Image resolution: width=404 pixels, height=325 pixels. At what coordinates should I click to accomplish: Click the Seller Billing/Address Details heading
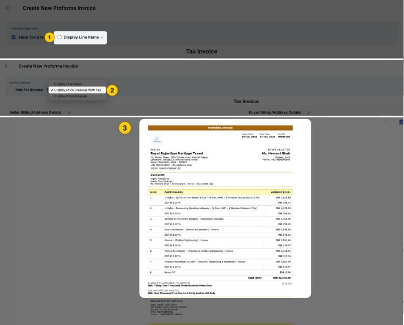tap(35, 112)
